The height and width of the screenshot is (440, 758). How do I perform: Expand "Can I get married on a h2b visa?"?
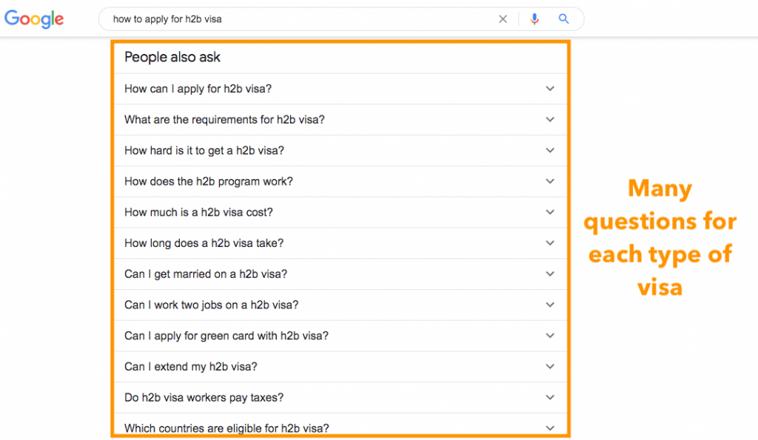(x=341, y=274)
